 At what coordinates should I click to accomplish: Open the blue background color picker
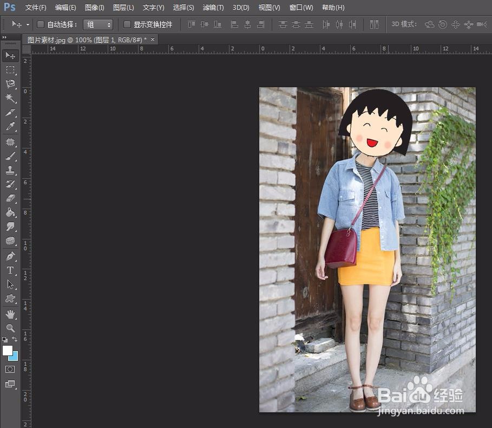15,358
